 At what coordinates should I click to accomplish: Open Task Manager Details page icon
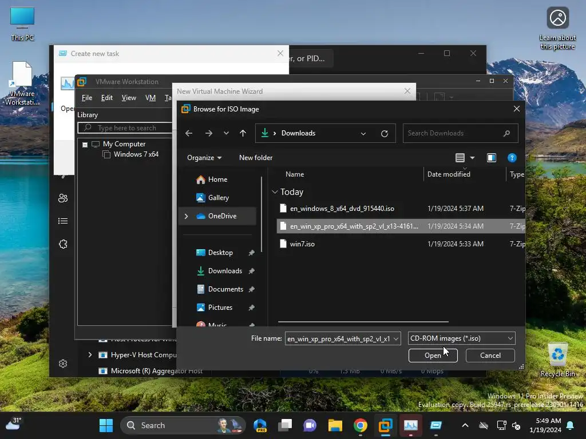[63, 221]
